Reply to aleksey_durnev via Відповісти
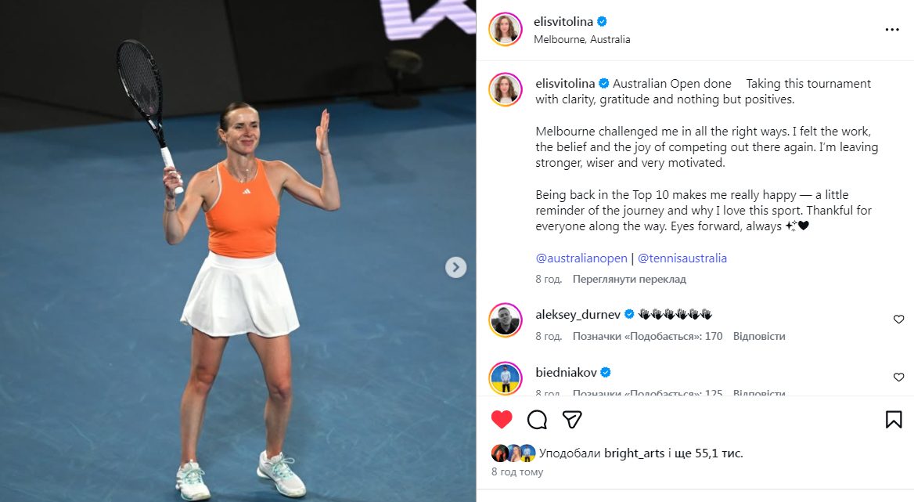Screen dimensions: 914x502 coord(759,336)
